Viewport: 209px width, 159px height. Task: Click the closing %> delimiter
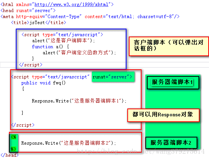[x=13, y=149]
